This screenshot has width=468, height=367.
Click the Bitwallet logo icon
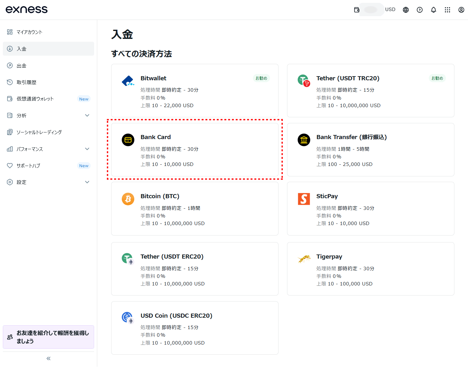[x=128, y=81]
